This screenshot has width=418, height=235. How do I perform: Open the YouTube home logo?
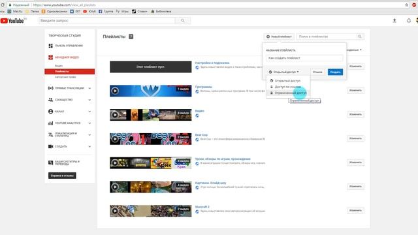pyautogui.click(x=12, y=20)
